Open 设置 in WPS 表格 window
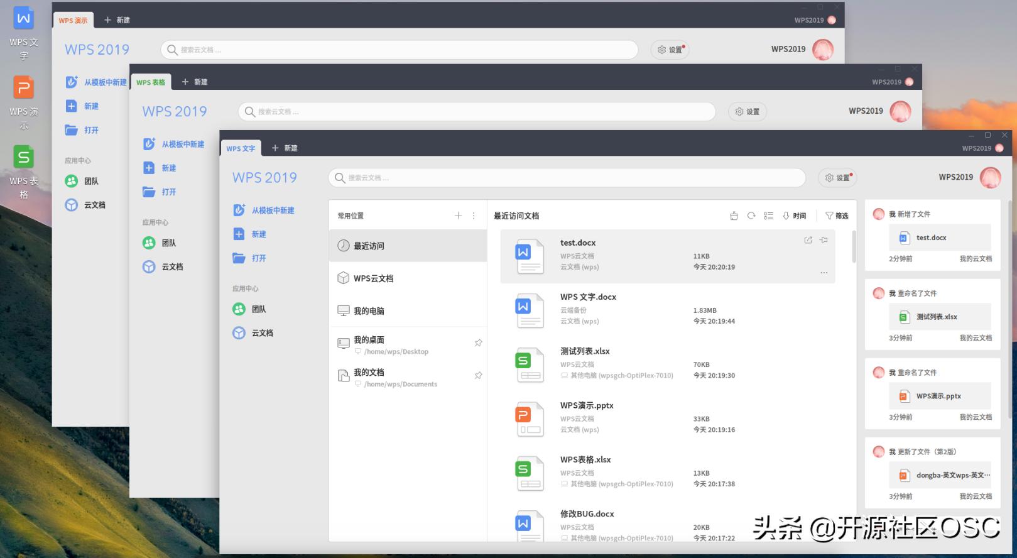The height and width of the screenshot is (558, 1017). [x=748, y=112]
